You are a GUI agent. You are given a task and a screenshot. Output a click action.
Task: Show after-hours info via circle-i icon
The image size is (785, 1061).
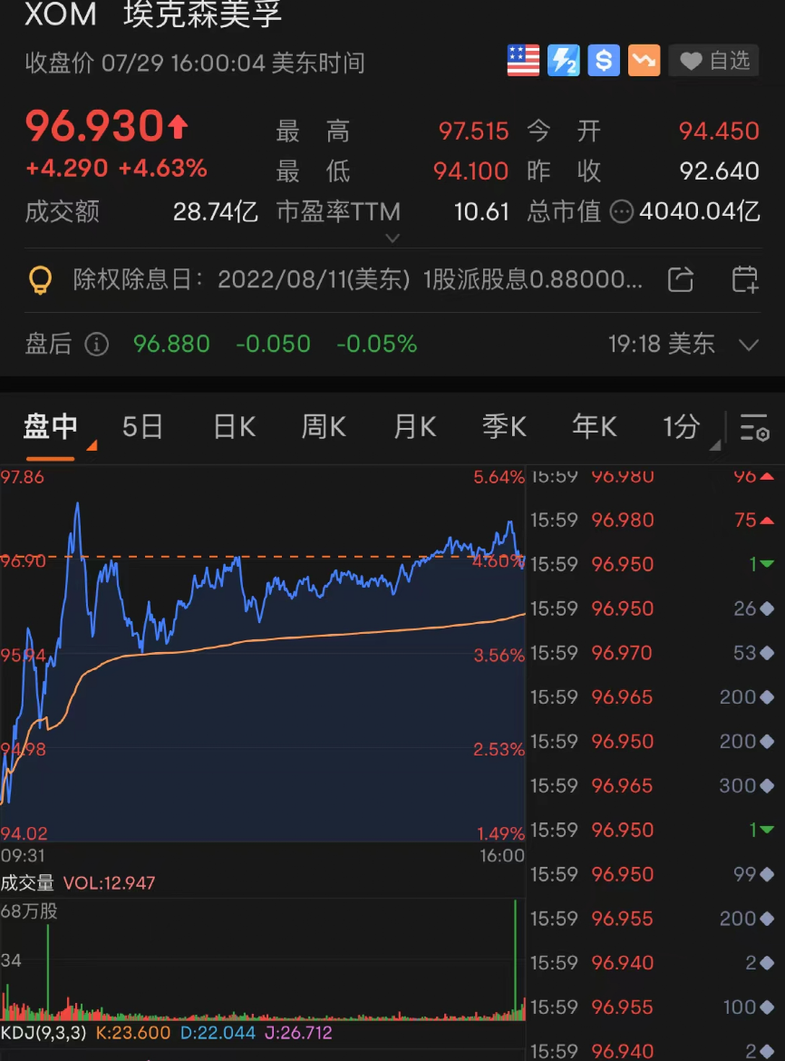click(97, 344)
